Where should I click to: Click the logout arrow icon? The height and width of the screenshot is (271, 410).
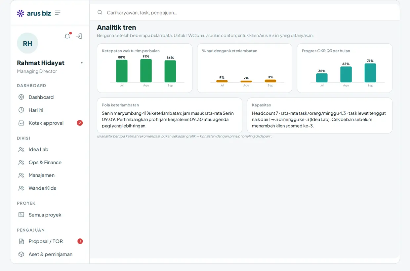coord(79,36)
